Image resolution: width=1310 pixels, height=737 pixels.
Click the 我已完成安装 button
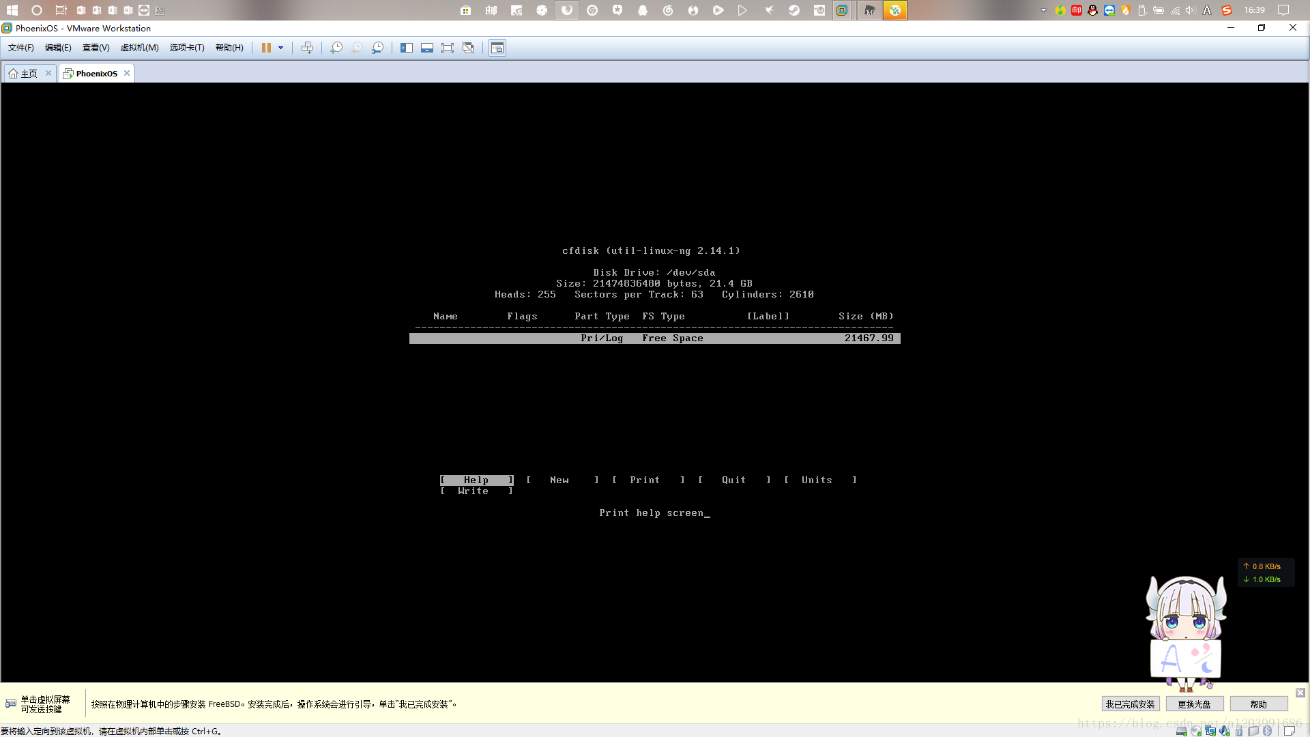click(1130, 704)
